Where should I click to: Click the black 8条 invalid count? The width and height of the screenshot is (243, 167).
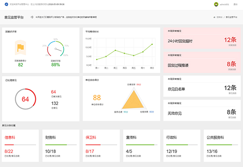pyautogui.click(x=232, y=112)
